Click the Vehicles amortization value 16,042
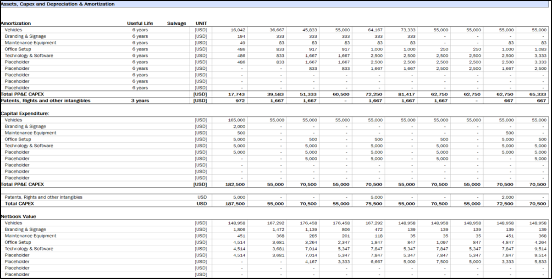 pyautogui.click(x=237, y=30)
